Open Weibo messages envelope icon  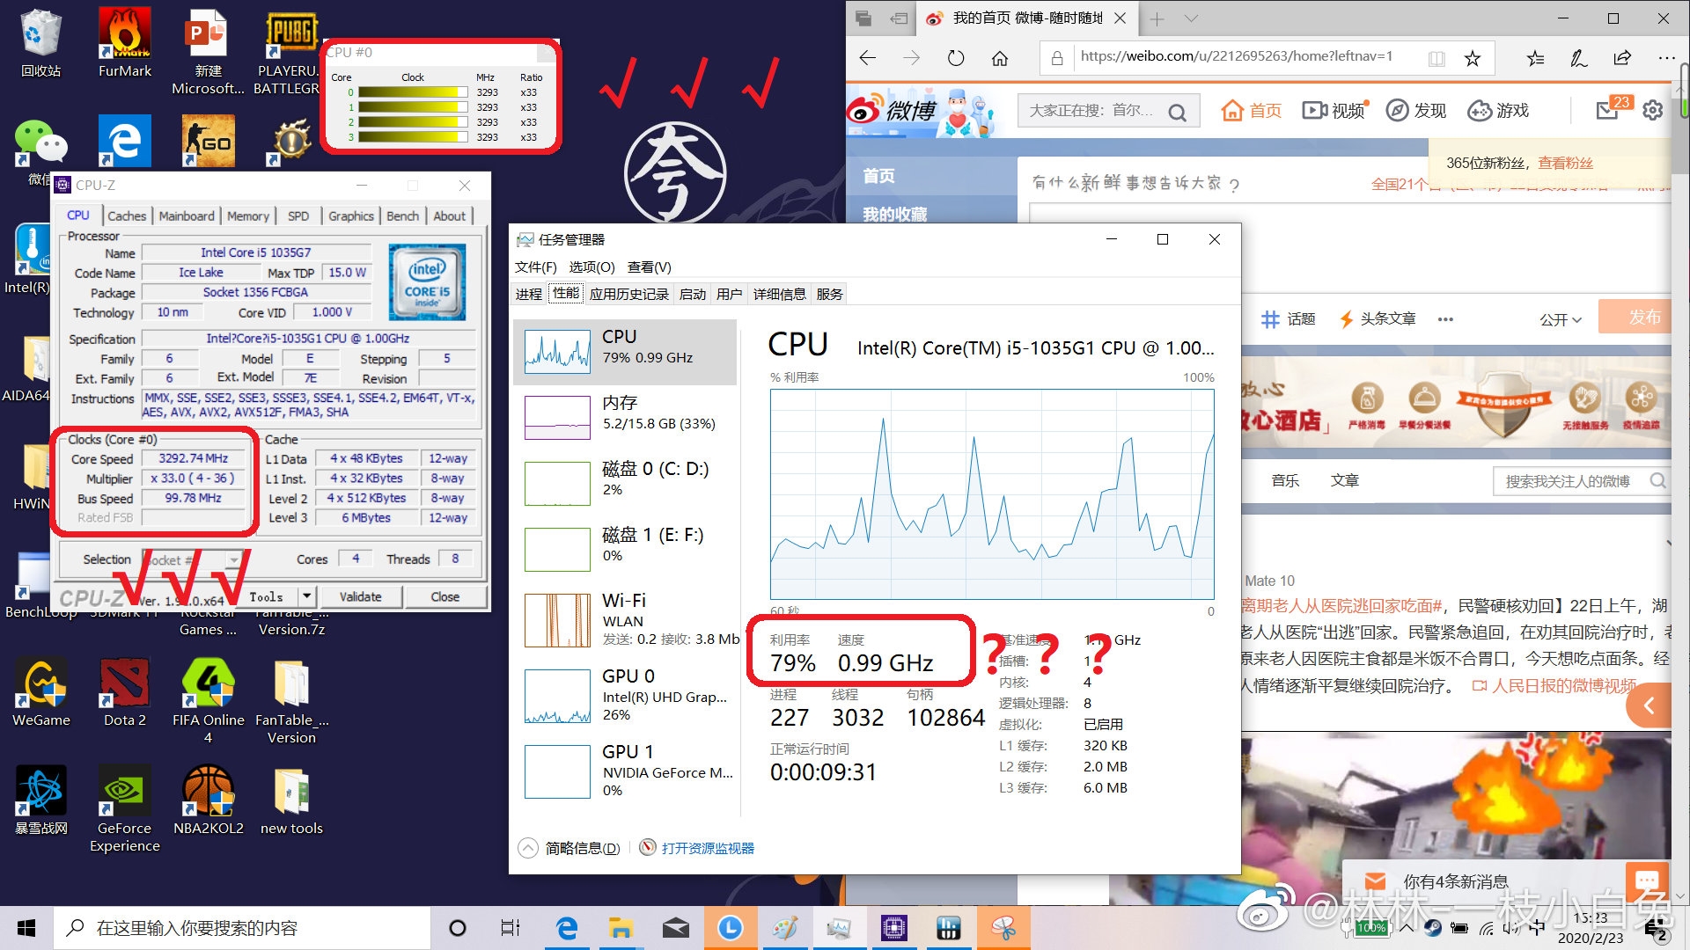(x=1607, y=111)
